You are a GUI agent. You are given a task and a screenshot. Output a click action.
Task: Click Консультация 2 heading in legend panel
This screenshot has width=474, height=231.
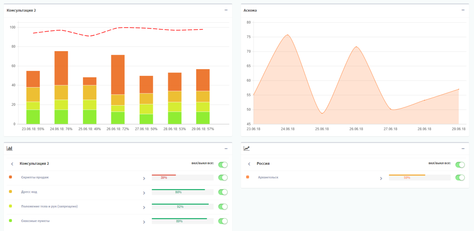pos(34,164)
